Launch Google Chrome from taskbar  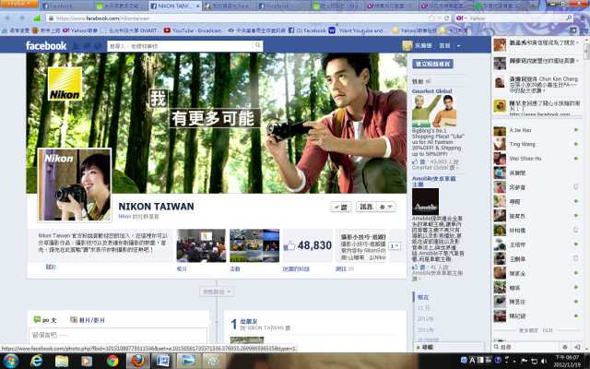[x=112, y=361]
